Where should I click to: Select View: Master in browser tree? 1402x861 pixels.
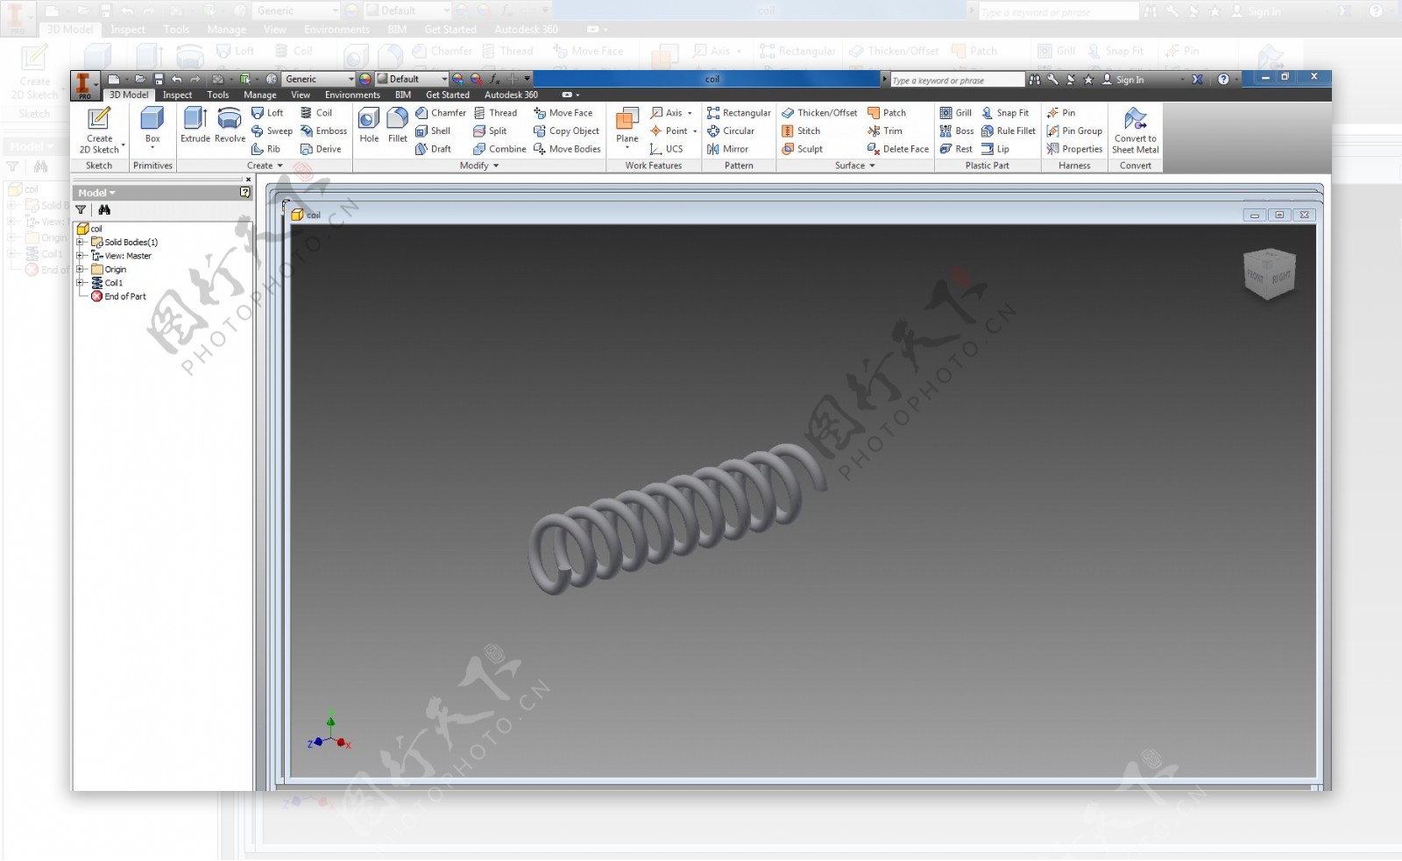(121, 256)
